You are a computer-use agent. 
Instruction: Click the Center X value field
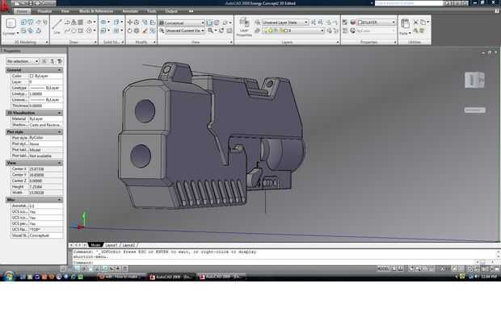[x=46, y=169]
